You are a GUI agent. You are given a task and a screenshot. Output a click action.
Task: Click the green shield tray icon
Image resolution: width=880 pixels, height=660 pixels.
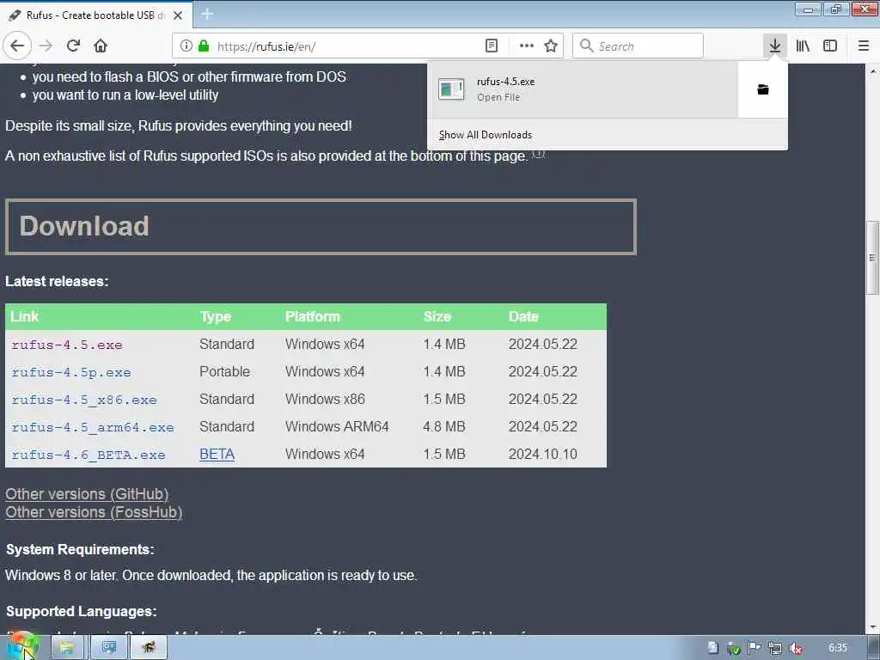(734, 650)
